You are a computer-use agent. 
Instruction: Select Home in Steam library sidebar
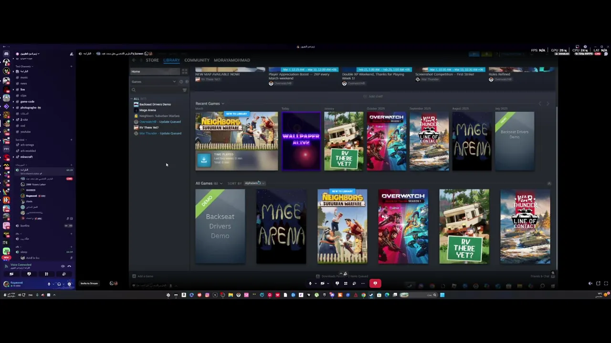pyautogui.click(x=156, y=71)
